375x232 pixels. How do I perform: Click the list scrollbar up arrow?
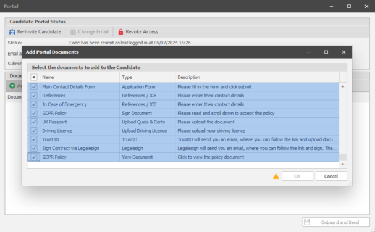coord(343,86)
